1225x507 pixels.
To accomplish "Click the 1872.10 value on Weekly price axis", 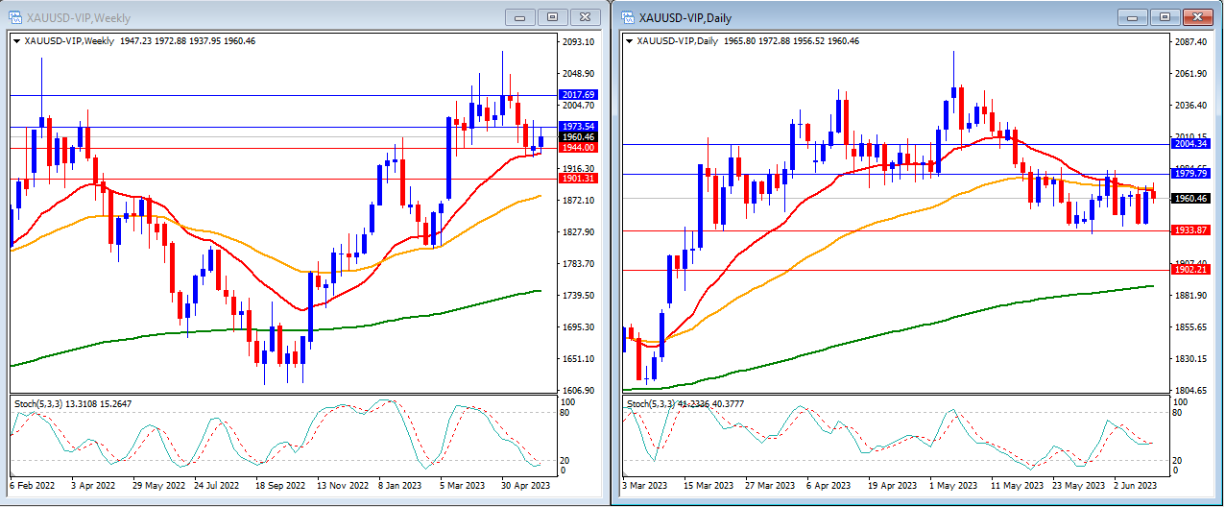I will [x=579, y=201].
